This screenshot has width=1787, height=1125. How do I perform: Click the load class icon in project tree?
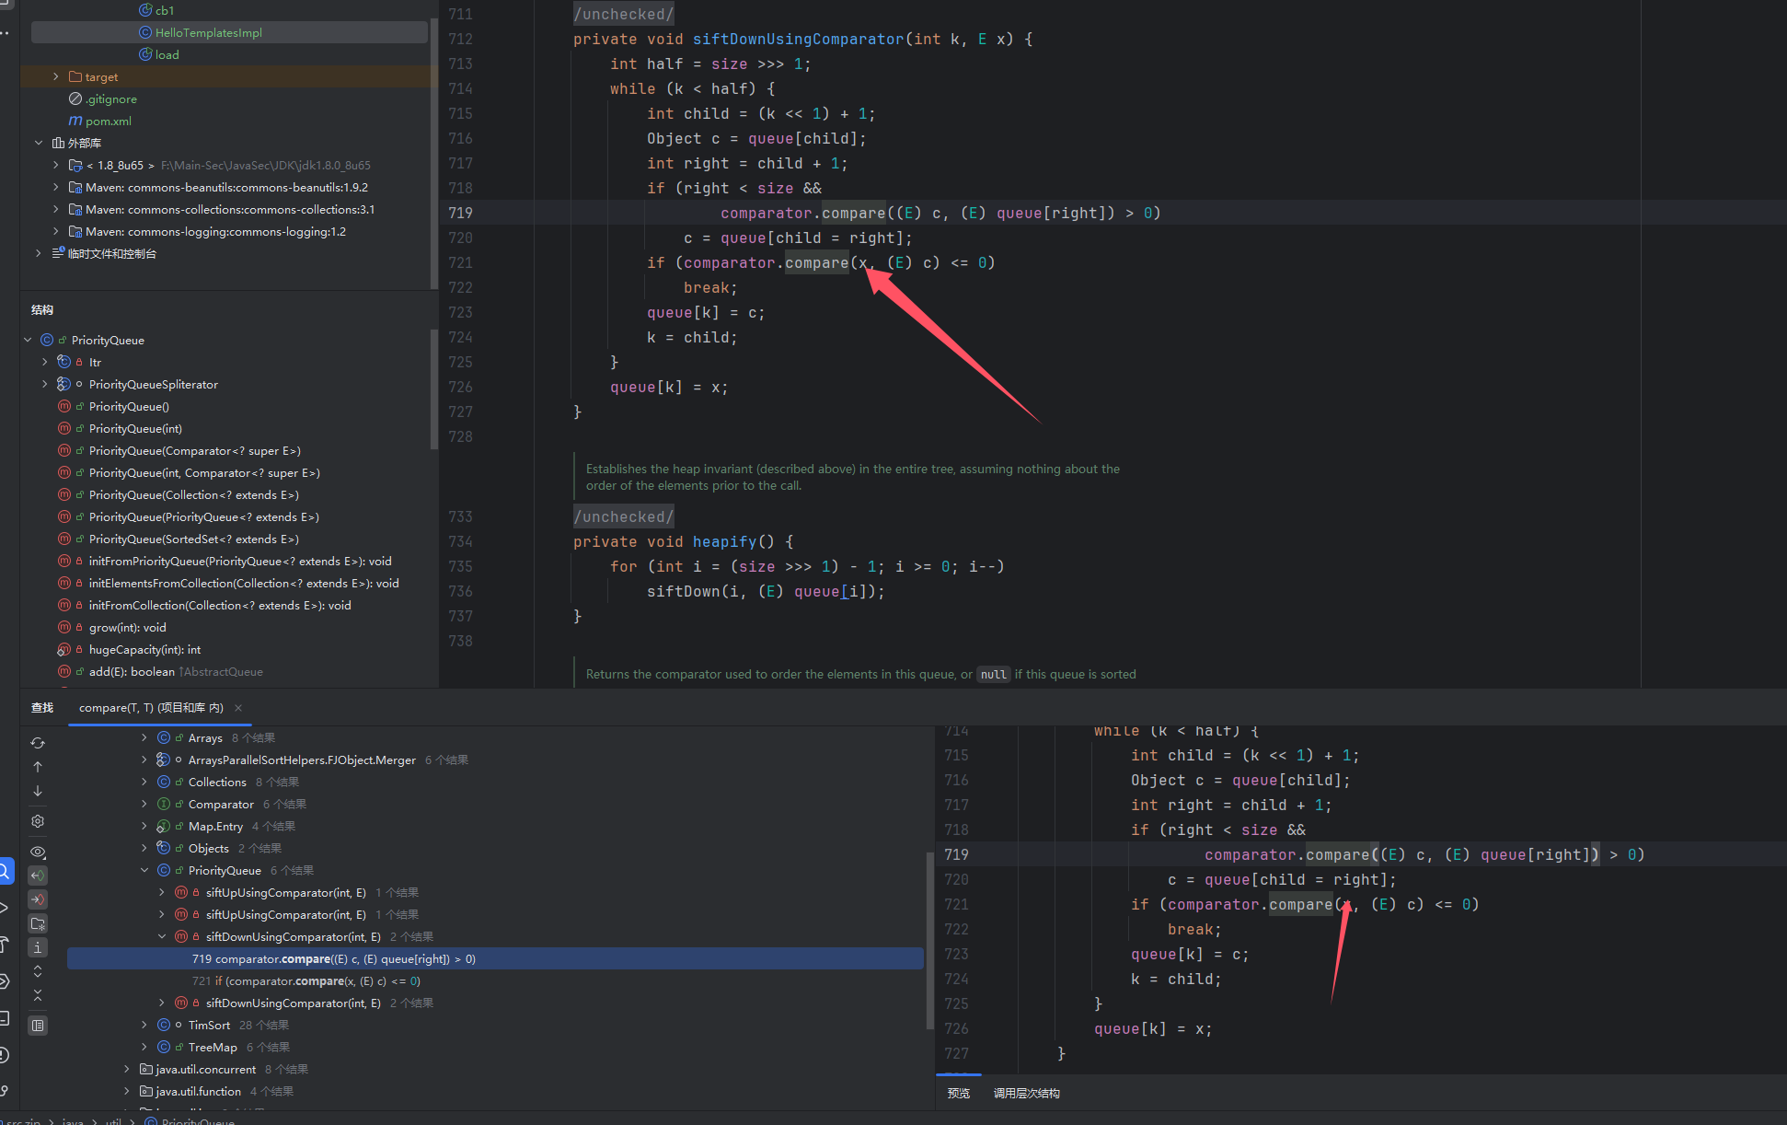tap(145, 54)
